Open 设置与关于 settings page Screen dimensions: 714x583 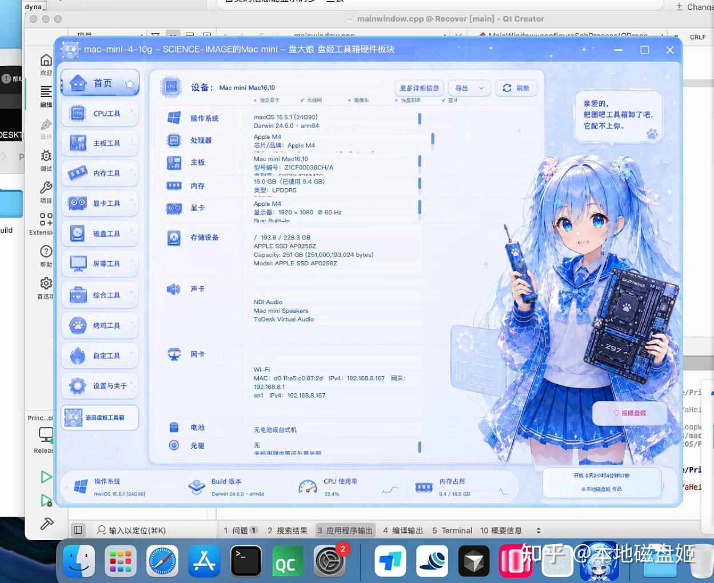point(99,386)
